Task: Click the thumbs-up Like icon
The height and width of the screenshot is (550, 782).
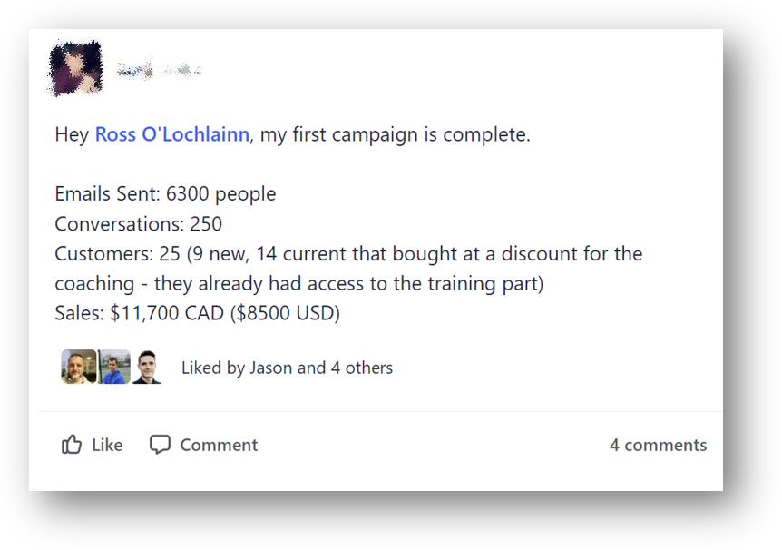Action: tap(72, 445)
